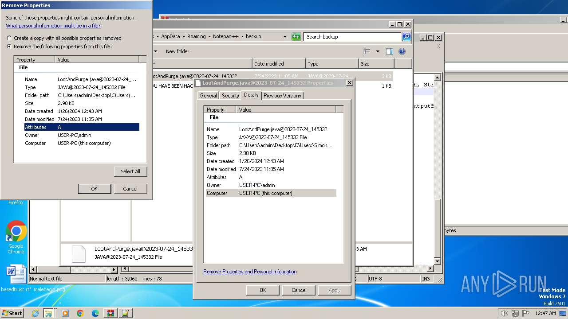
Task: Click New folder in Explorer toolbar
Action: tap(177, 51)
